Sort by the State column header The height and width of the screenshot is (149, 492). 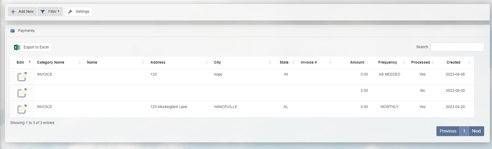click(284, 63)
